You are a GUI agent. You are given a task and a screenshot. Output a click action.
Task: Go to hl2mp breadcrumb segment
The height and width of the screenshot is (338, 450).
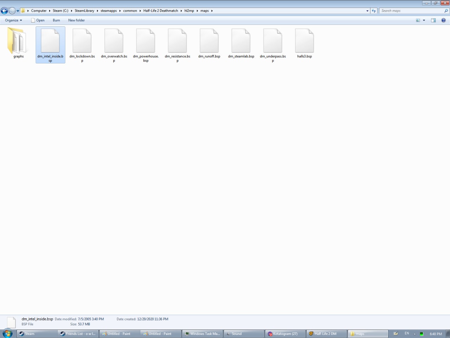pos(189,11)
